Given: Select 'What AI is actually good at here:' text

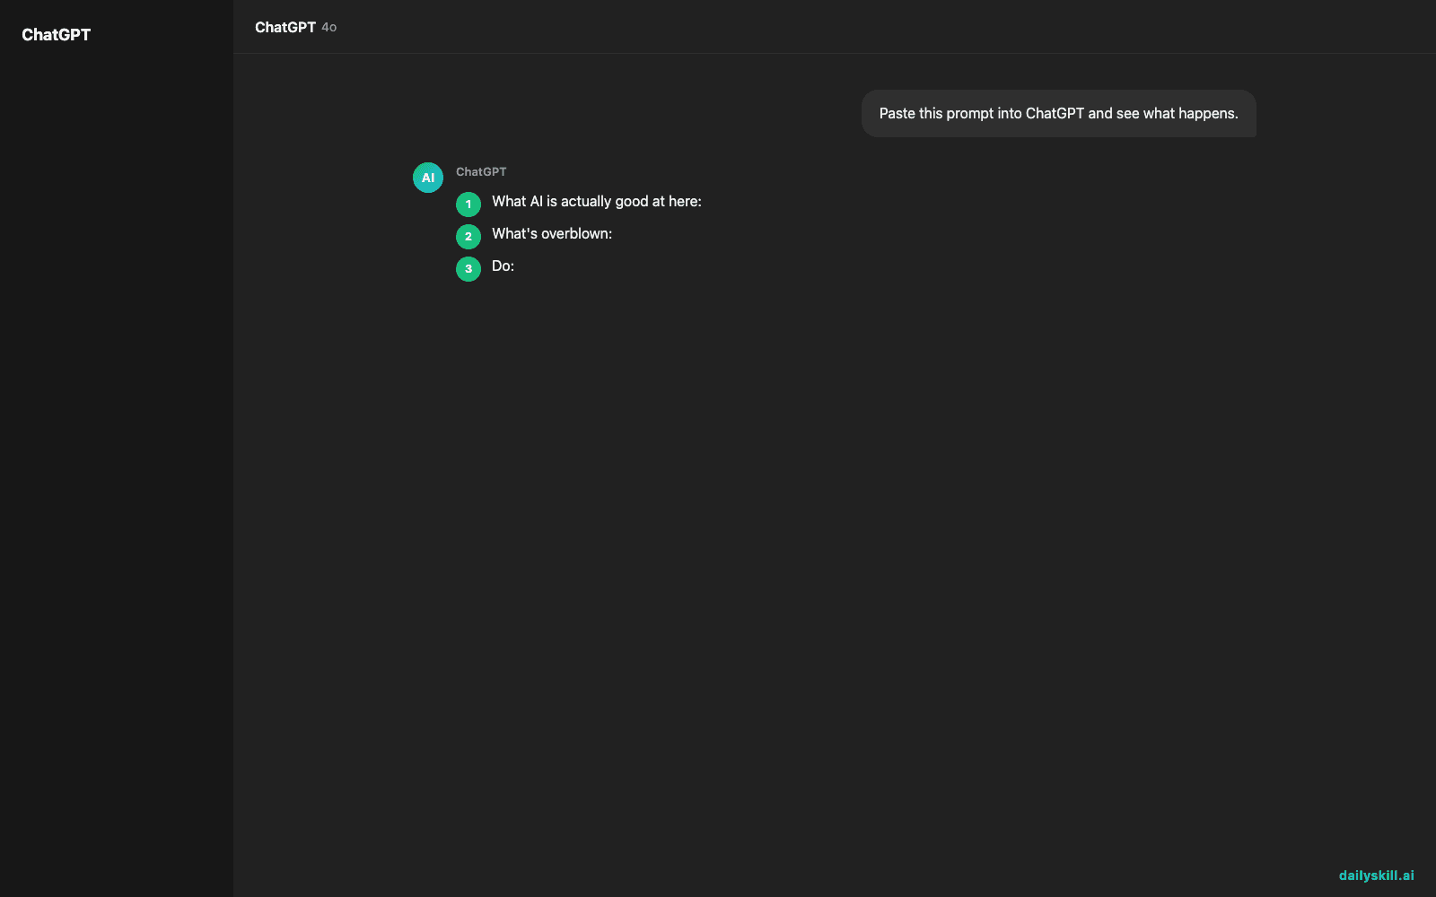Looking at the screenshot, I should 597,202.
